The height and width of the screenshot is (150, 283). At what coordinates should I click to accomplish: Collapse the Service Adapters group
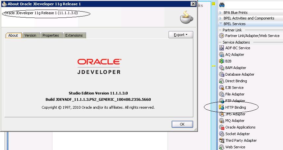pos(220,42)
